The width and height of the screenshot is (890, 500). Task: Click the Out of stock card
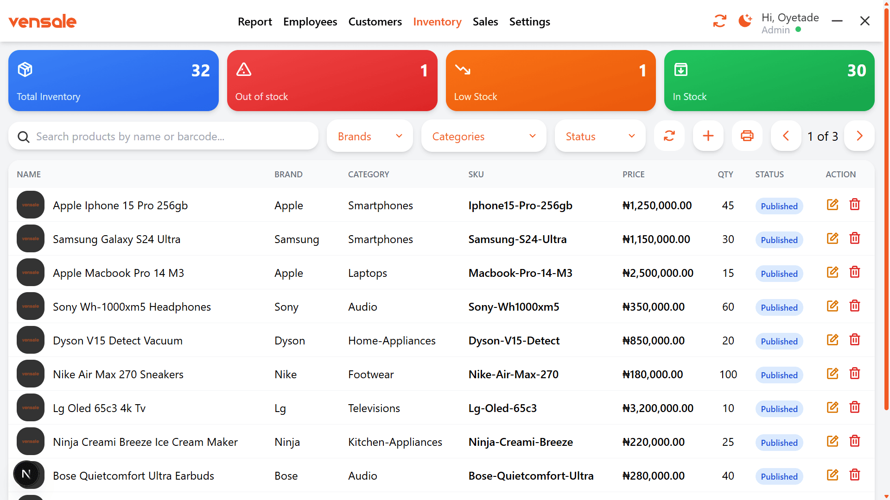click(x=332, y=81)
